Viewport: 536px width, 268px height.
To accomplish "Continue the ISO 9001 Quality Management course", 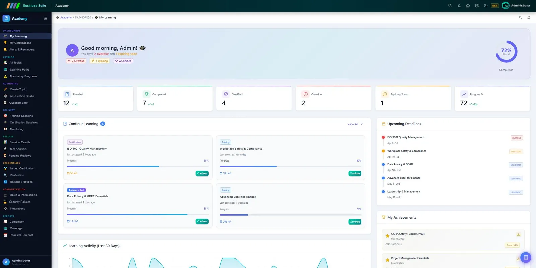I will (x=202, y=173).
